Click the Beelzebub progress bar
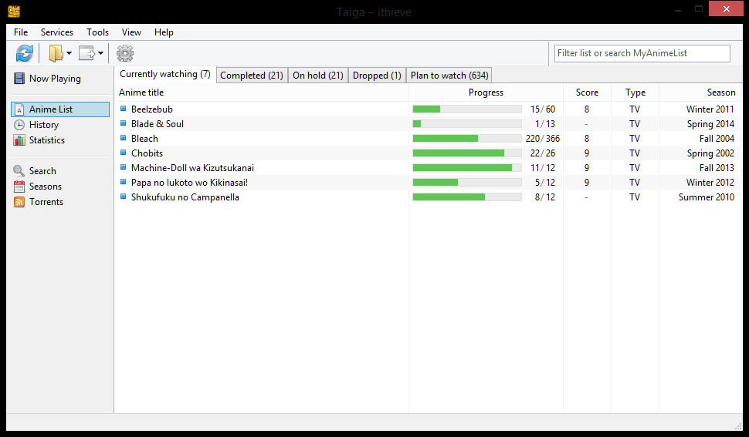This screenshot has height=437, width=749. (467, 109)
